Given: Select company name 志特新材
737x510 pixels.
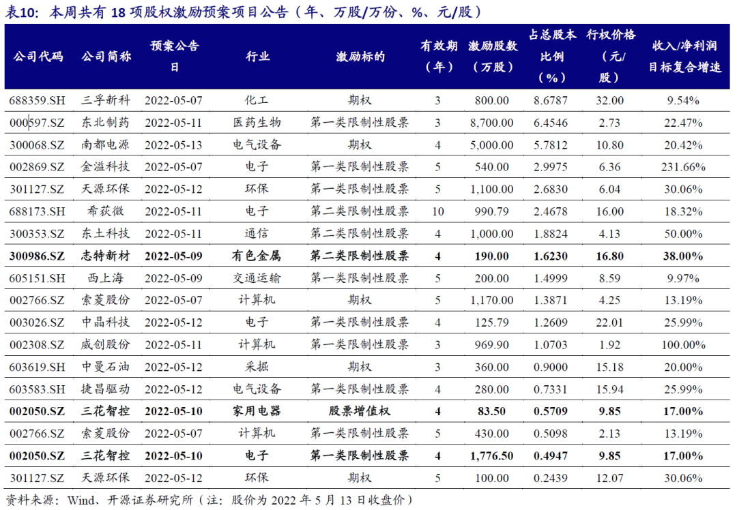Looking at the screenshot, I should 106,256.
